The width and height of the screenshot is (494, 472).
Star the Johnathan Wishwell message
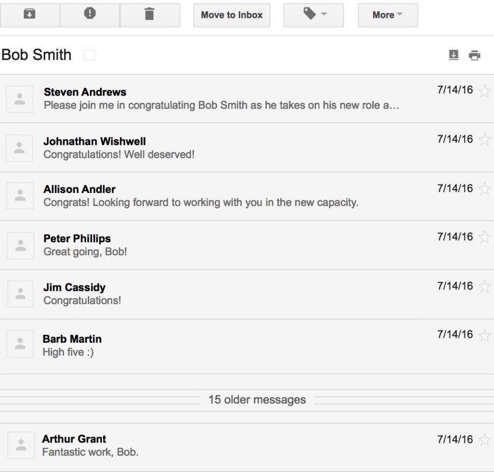[484, 139]
